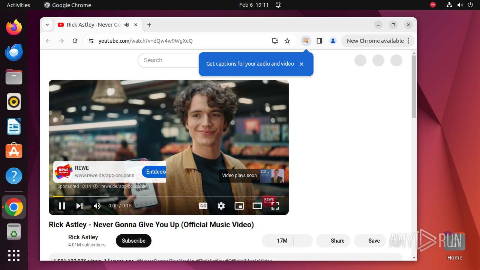Open a new tab with plus button
The height and width of the screenshot is (270, 480).
(x=149, y=25)
